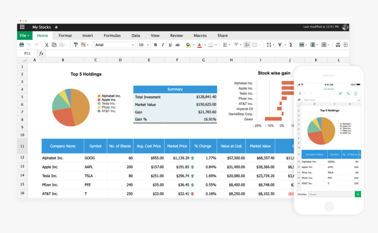
Task: Click the Redo arrow in toolbar
Action: click(36, 45)
